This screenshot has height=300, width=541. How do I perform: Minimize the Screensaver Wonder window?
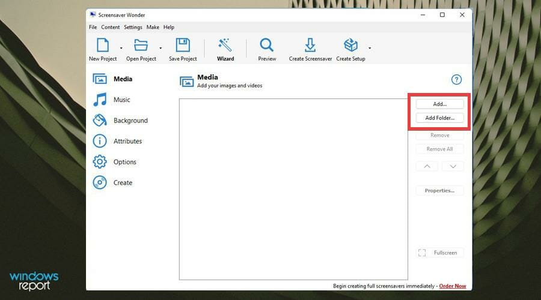click(x=423, y=15)
